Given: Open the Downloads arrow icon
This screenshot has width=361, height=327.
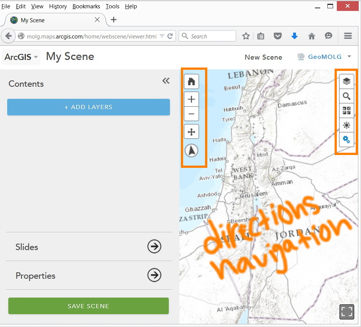Looking at the screenshot, I should 295,36.
